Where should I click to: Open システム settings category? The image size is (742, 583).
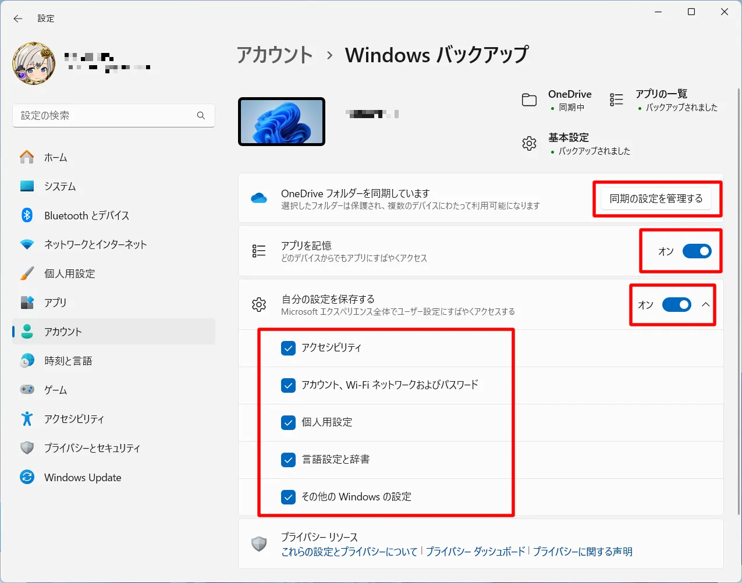click(113, 186)
